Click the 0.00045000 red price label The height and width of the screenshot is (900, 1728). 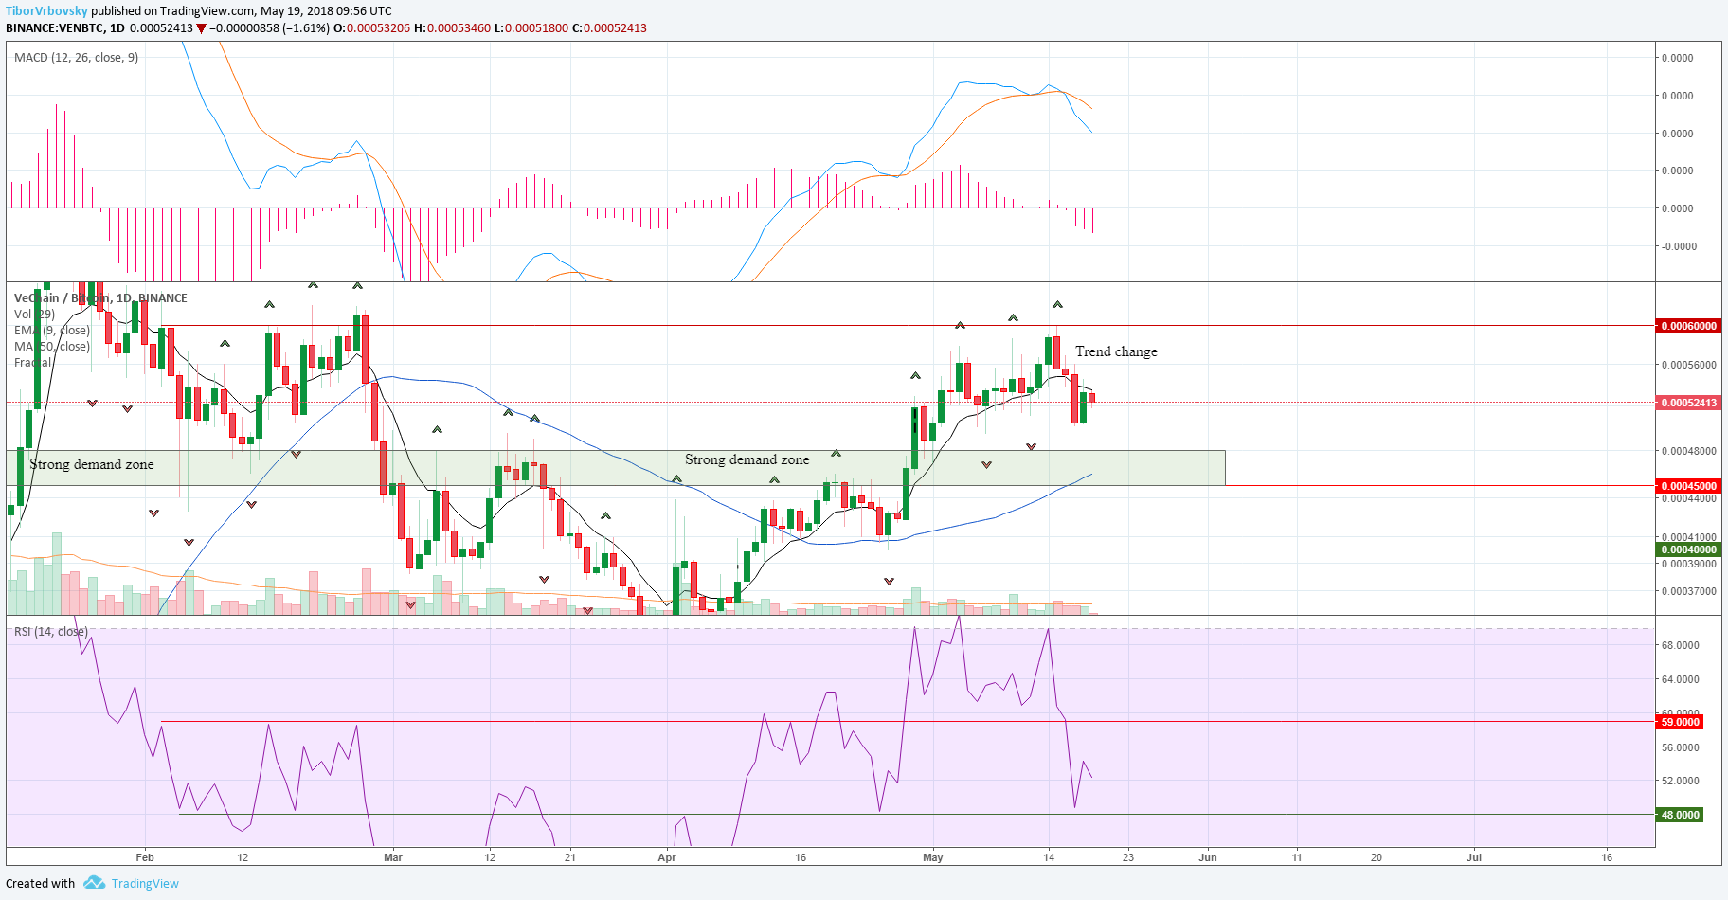(1687, 486)
